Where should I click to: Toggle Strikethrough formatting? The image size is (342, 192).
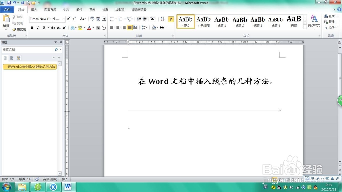pos(53,28)
